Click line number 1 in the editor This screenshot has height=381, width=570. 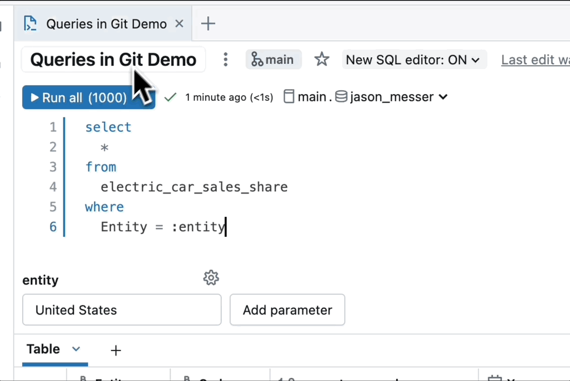tap(53, 127)
